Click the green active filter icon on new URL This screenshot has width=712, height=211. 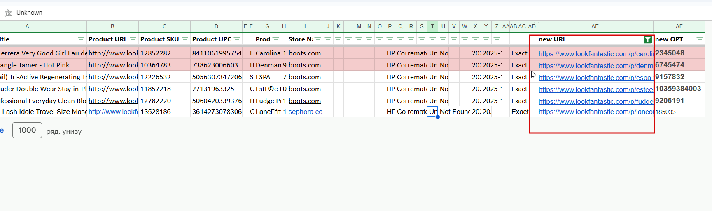648,39
